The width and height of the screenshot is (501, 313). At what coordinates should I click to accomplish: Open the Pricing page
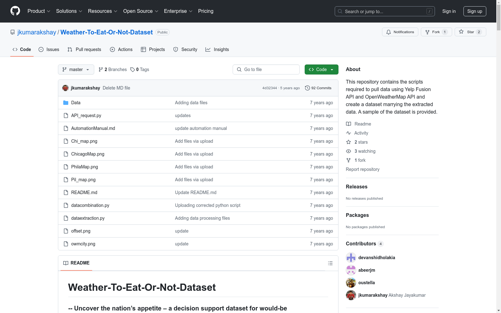pyautogui.click(x=206, y=11)
